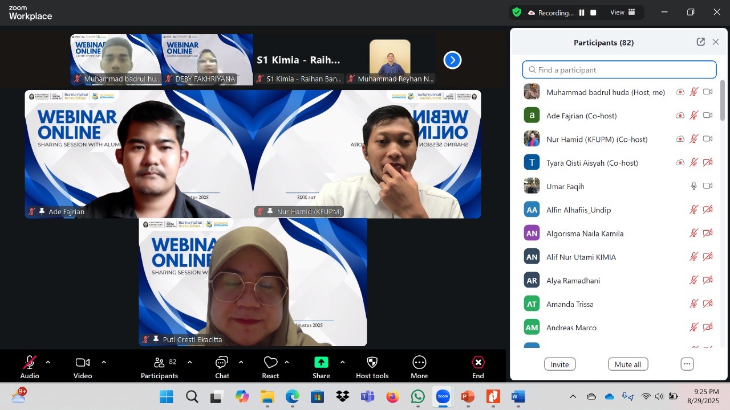Show next gallery page arrow

click(452, 60)
